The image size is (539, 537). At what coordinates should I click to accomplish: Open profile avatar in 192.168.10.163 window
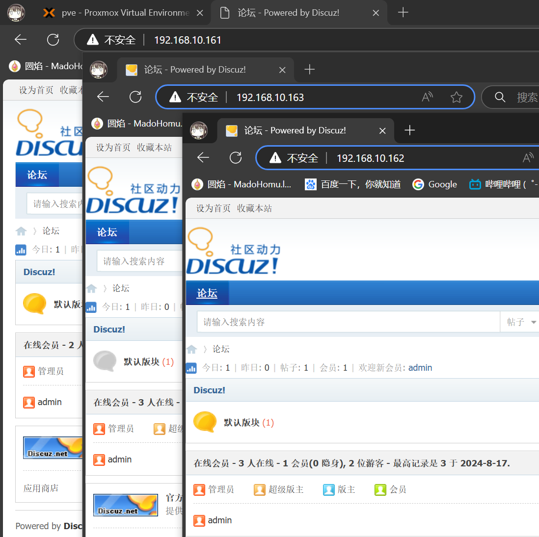tap(99, 69)
